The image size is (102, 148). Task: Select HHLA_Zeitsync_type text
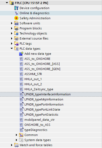tap(39, 89)
